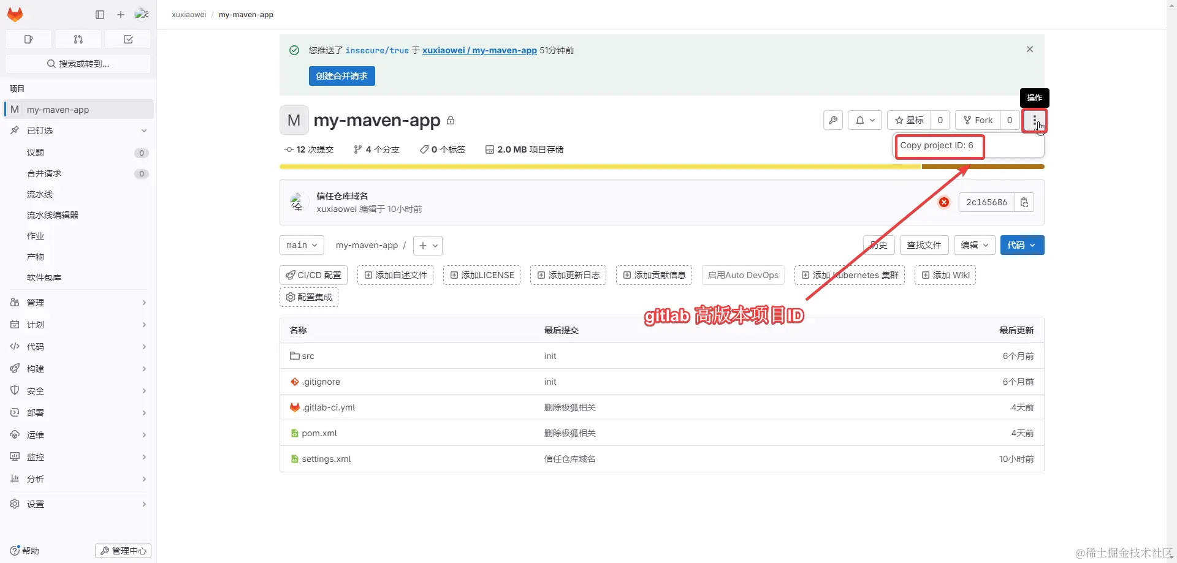Click 添加LICENSE
1177x563 pixels.
coord(482,275)
